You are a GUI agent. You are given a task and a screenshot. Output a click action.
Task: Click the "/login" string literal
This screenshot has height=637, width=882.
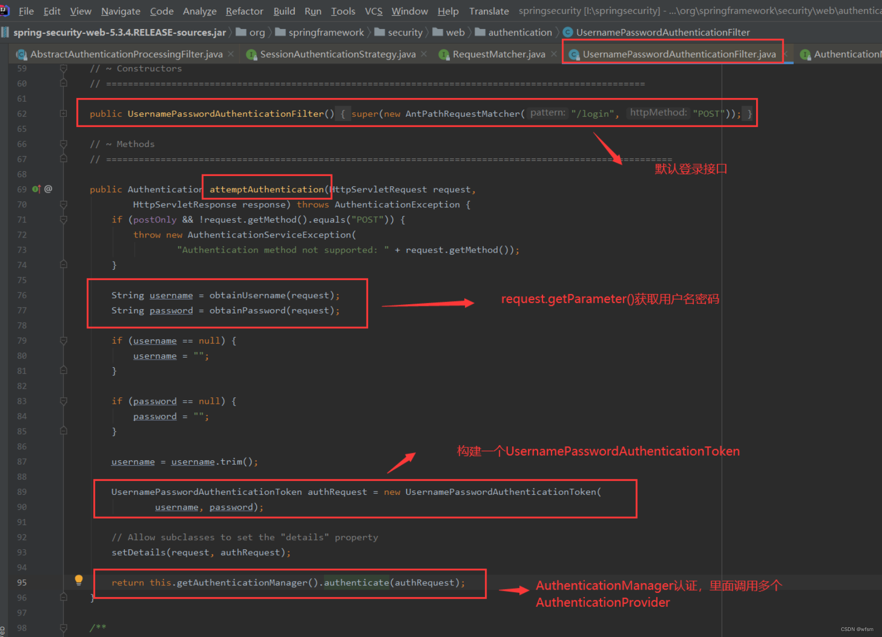pyautogui.click(x=592, y=114)
